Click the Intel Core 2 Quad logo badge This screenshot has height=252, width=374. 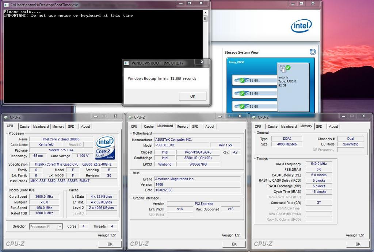tap(105, 147)
